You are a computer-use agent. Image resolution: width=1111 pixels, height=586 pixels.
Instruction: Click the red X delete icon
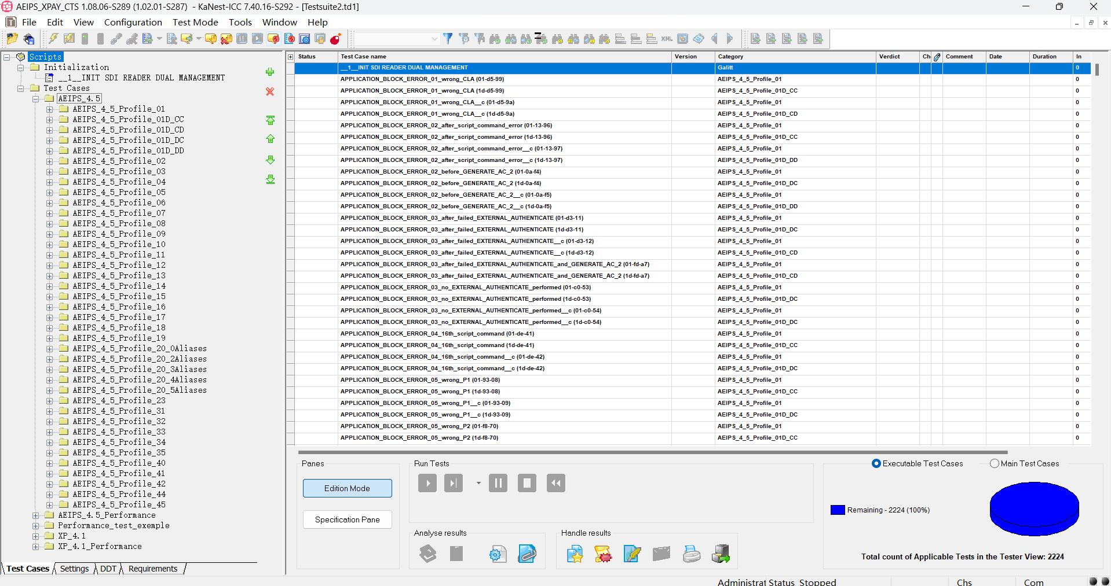(x=270, y=91)
